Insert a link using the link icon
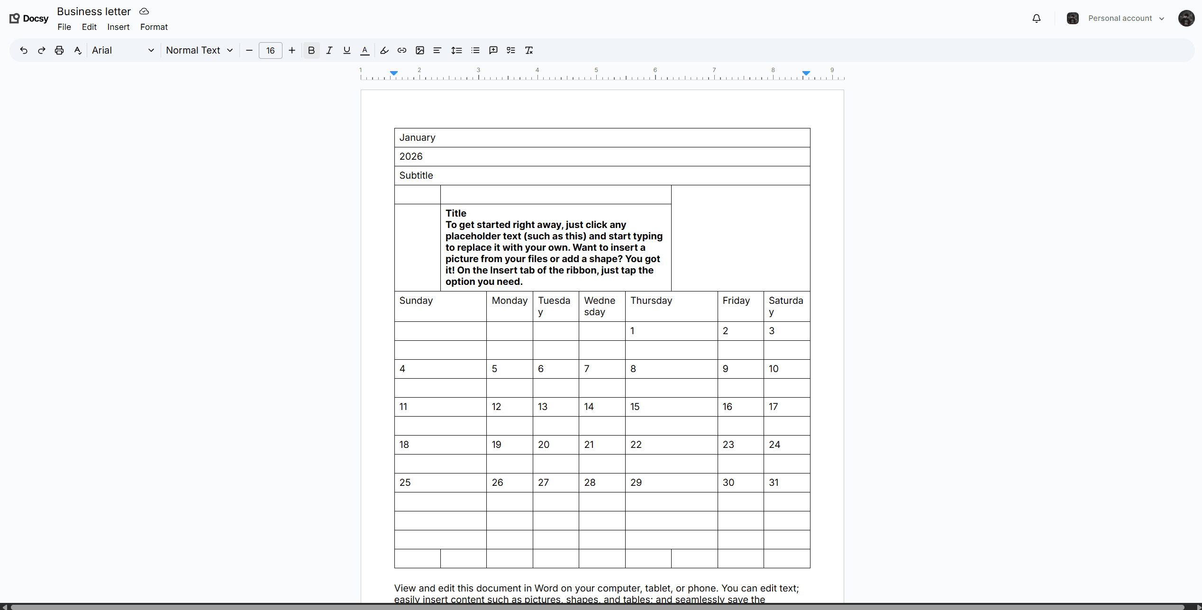Viewport: 1202px width, 610px height. [x=402, y=50]
